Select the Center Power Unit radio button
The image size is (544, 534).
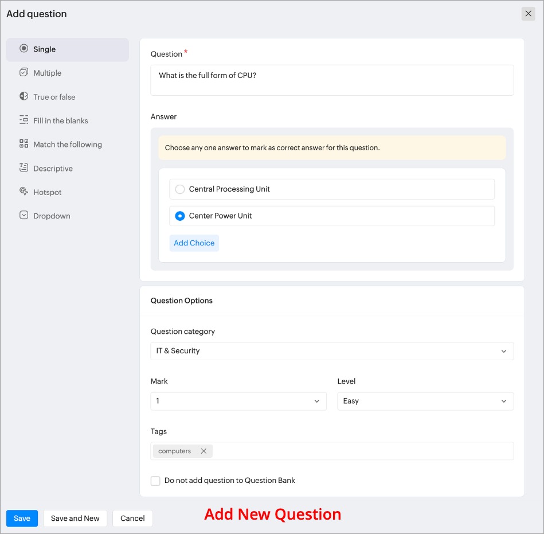180,216
